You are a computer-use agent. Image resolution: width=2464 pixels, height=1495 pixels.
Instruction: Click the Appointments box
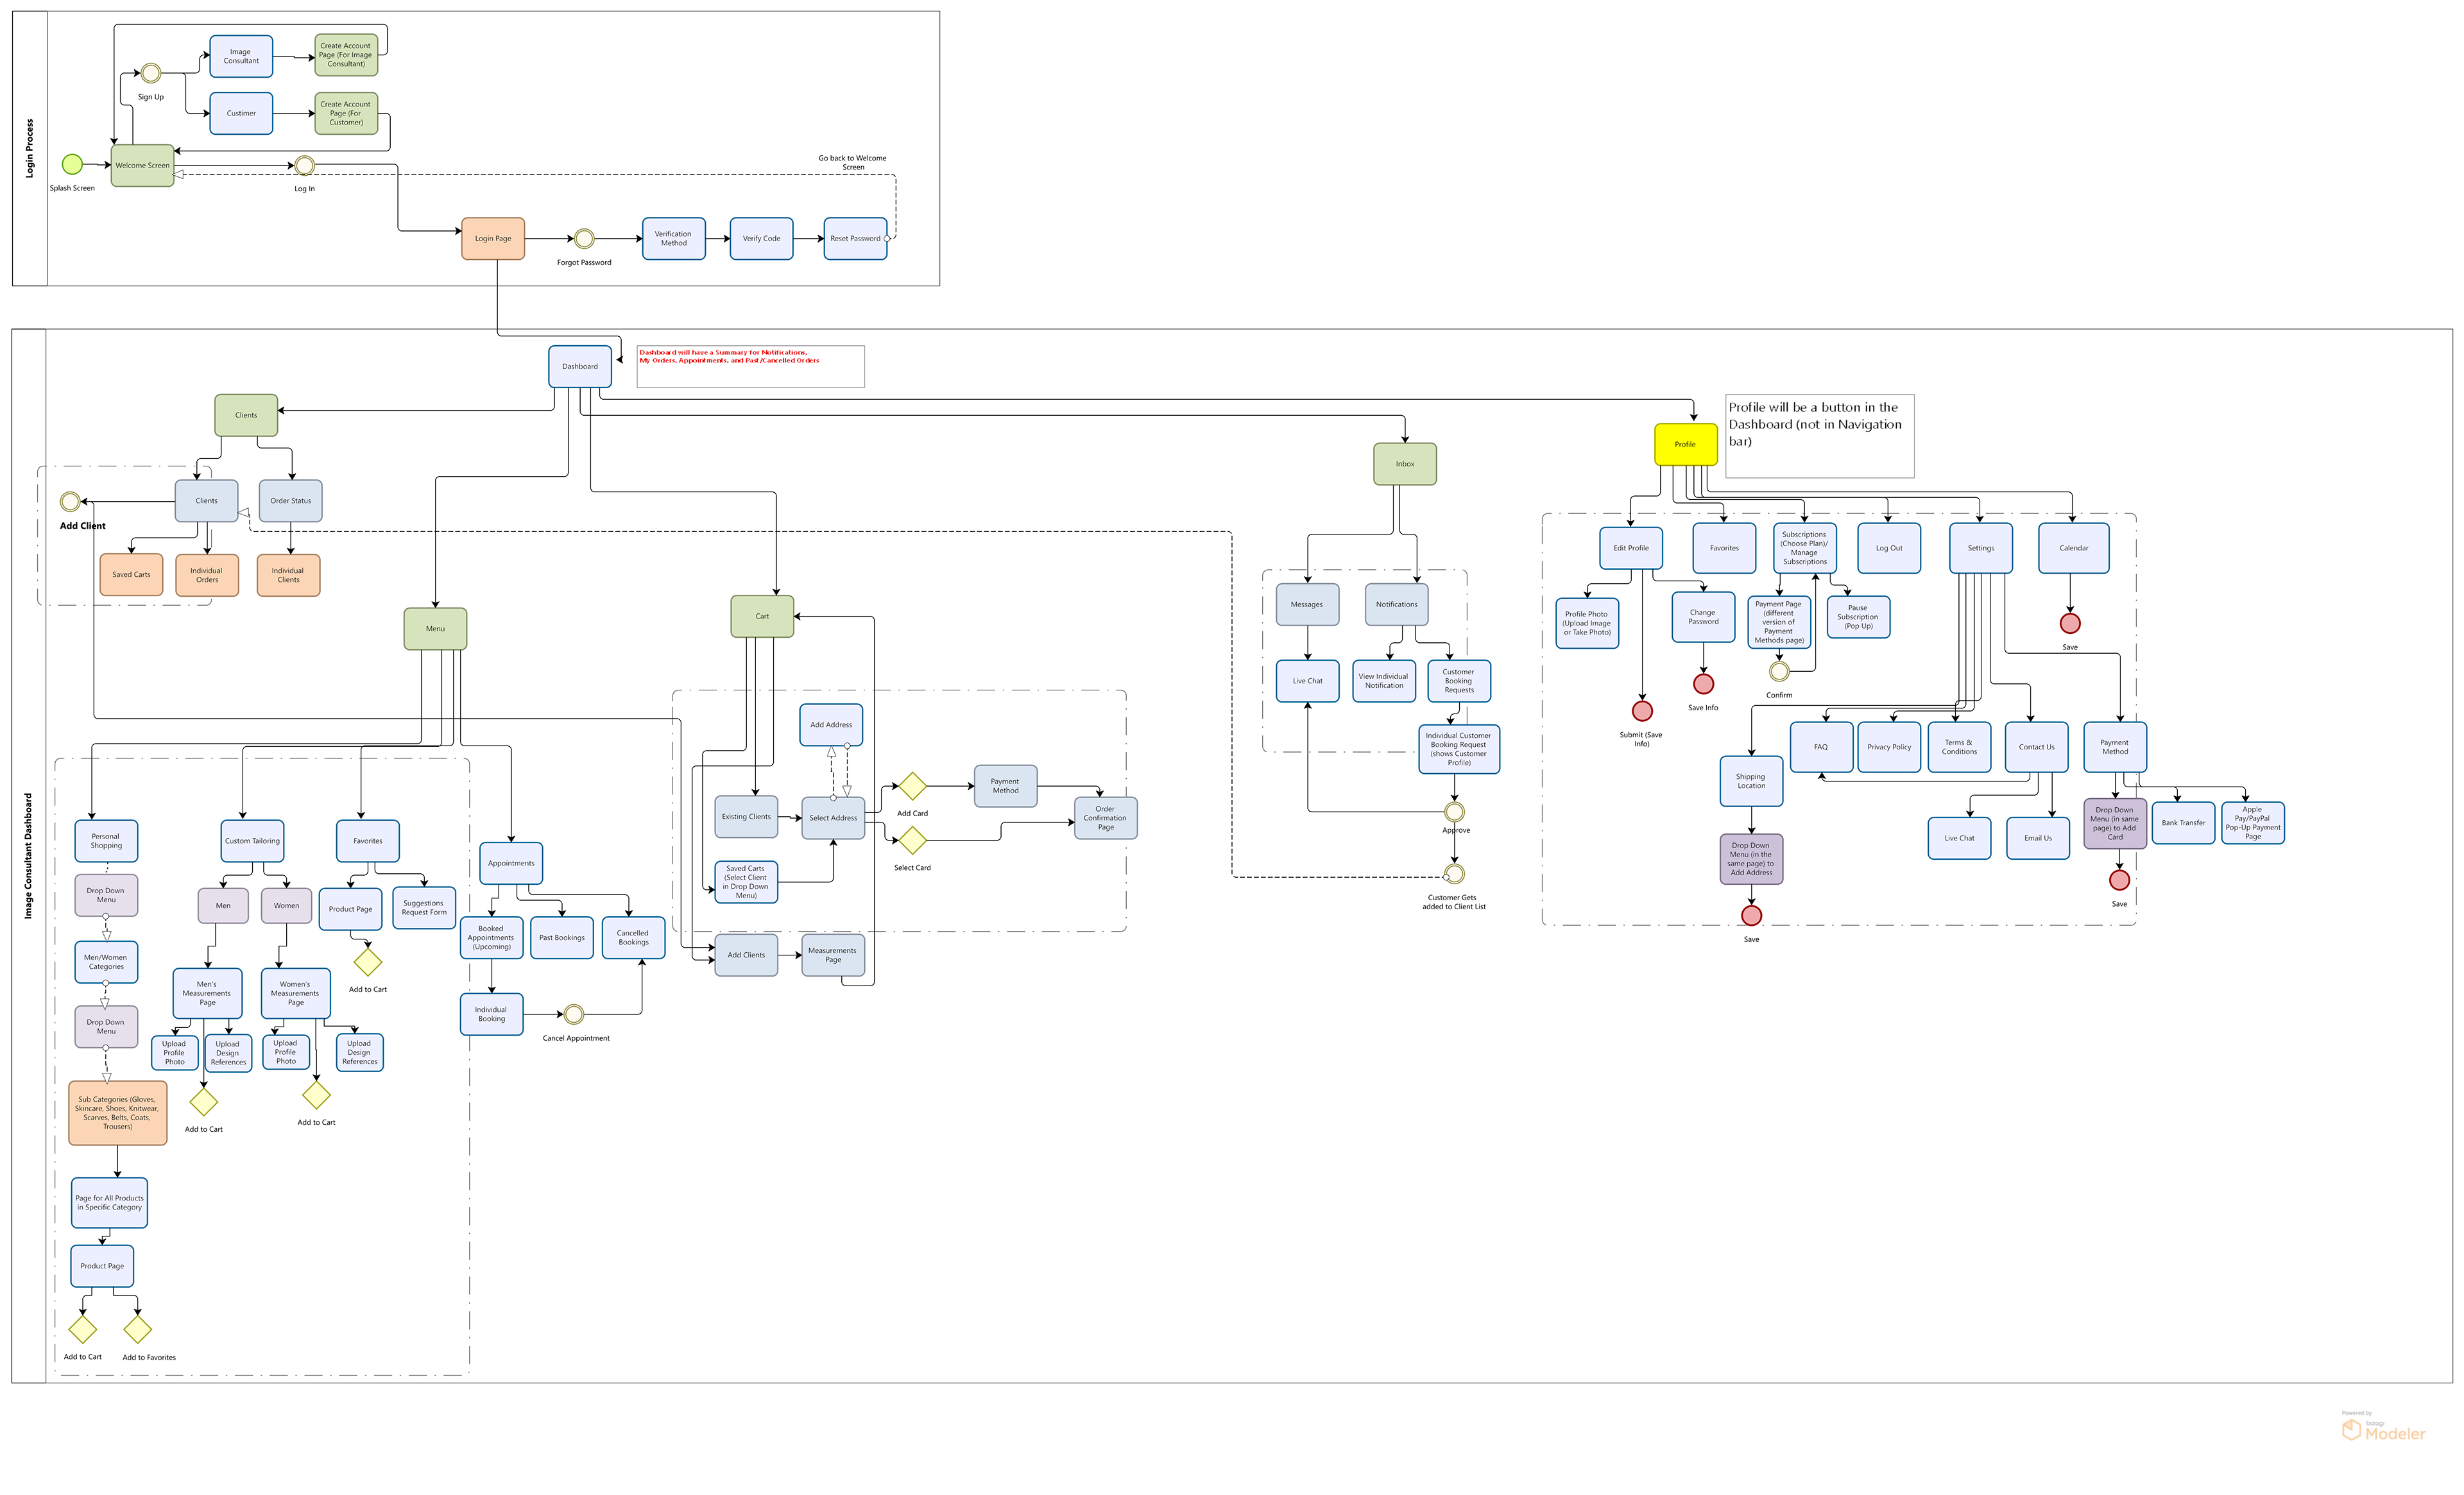511,863
